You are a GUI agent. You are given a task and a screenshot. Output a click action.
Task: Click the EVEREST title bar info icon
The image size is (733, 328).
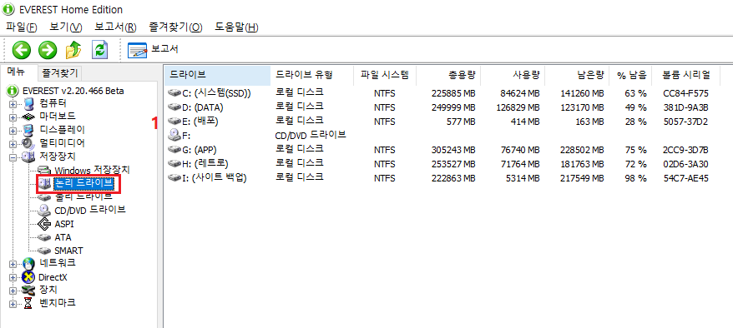point(8,9)
